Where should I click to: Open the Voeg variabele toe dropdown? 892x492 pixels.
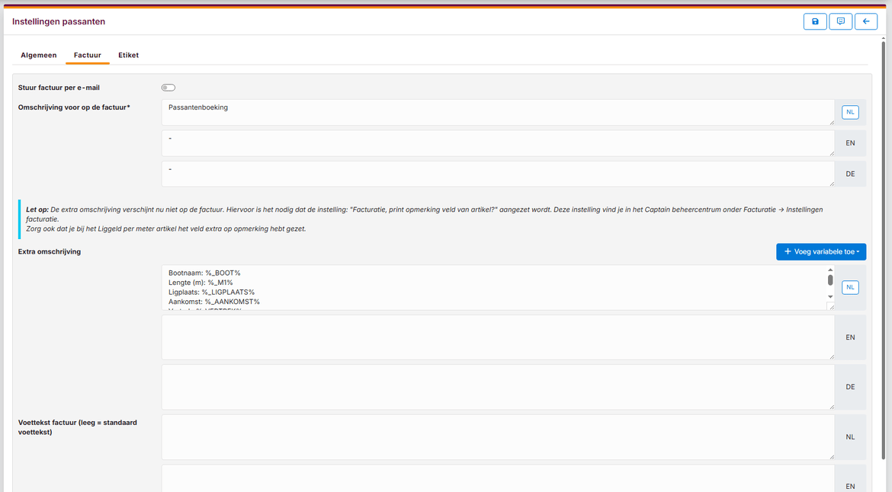820,251
